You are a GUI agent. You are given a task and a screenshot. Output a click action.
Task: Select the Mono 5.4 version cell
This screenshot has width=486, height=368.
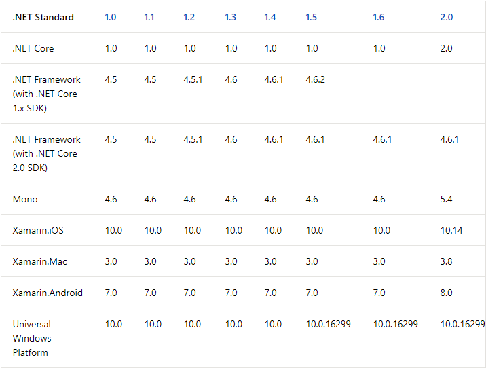(446, 199)
